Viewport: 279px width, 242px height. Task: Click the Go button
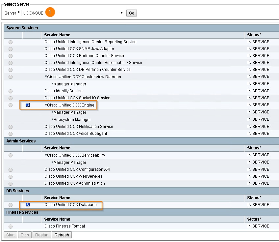pos(132,13)
